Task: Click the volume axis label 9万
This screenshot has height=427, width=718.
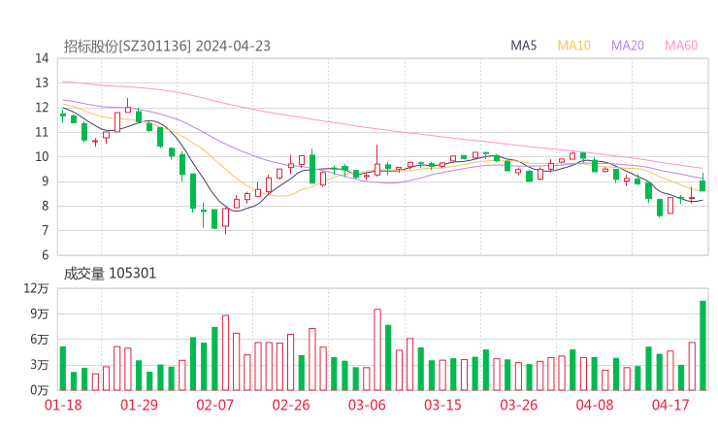Action: coord(40,313)
